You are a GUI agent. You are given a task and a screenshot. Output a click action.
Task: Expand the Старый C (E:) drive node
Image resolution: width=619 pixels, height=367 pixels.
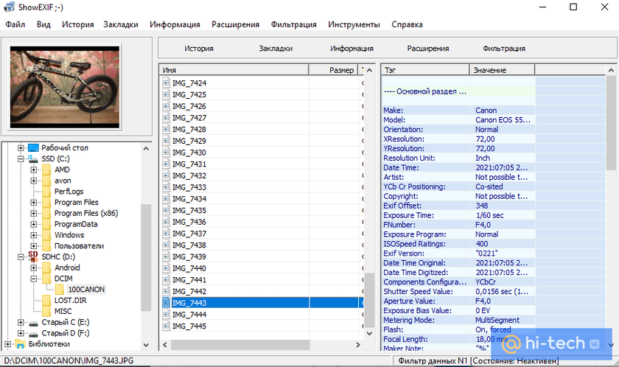[x=21, y=322]
